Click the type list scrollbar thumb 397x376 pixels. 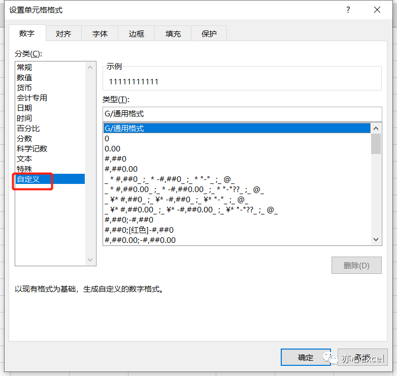pos(376,144)
